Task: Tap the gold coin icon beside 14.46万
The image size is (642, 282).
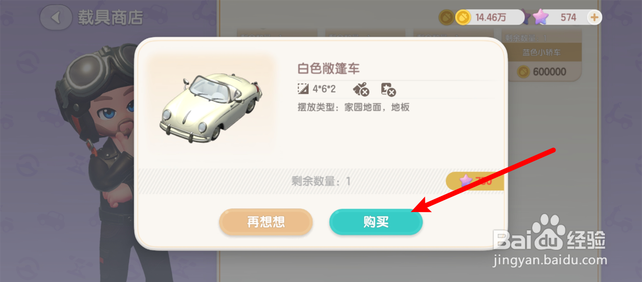Action: point(463,18)
